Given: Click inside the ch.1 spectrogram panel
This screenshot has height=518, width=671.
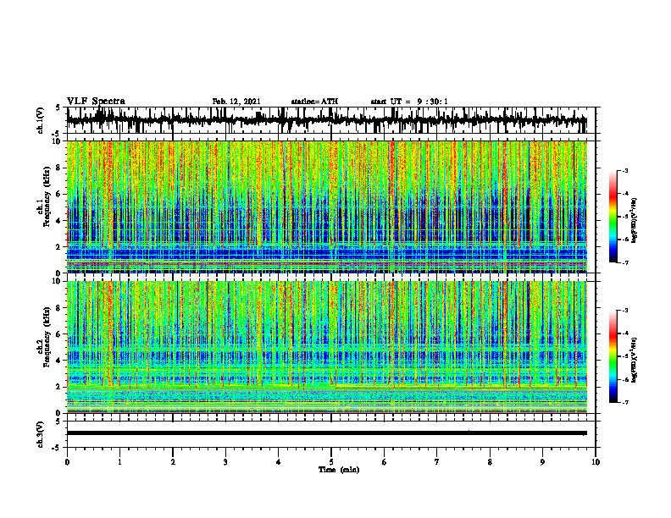Looking at the screenshot, I should (326, 207).
